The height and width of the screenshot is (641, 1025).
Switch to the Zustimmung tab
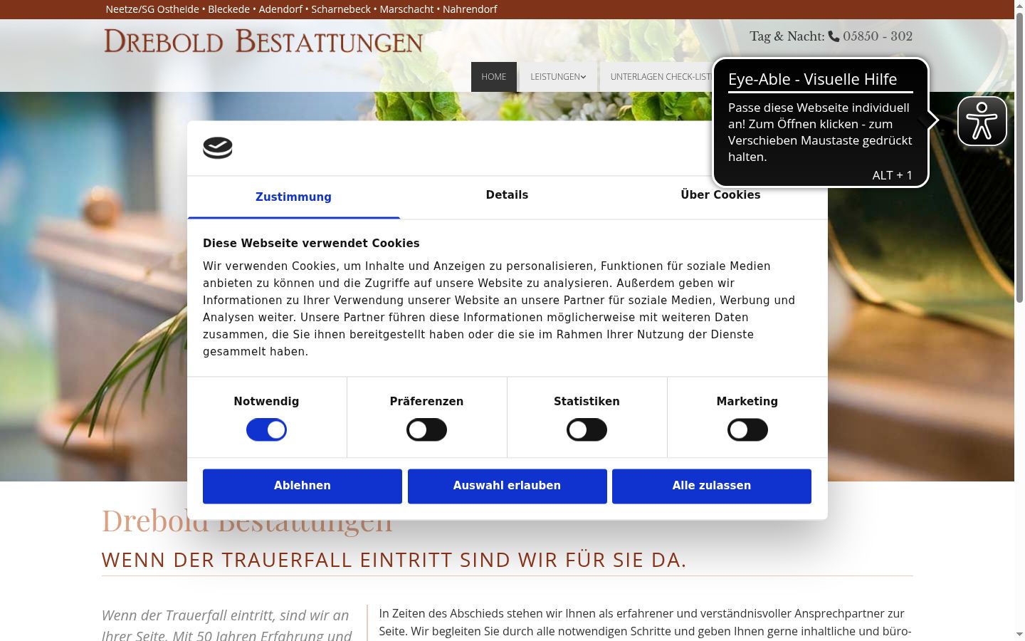pos(293,197)
